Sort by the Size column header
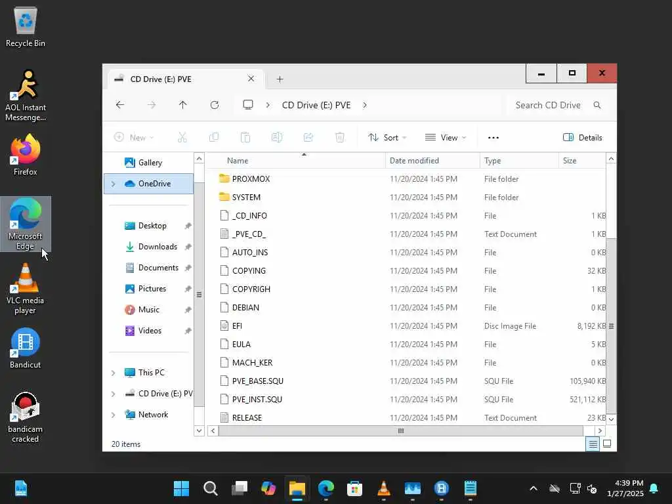The image size is (672, 504). 582,161
